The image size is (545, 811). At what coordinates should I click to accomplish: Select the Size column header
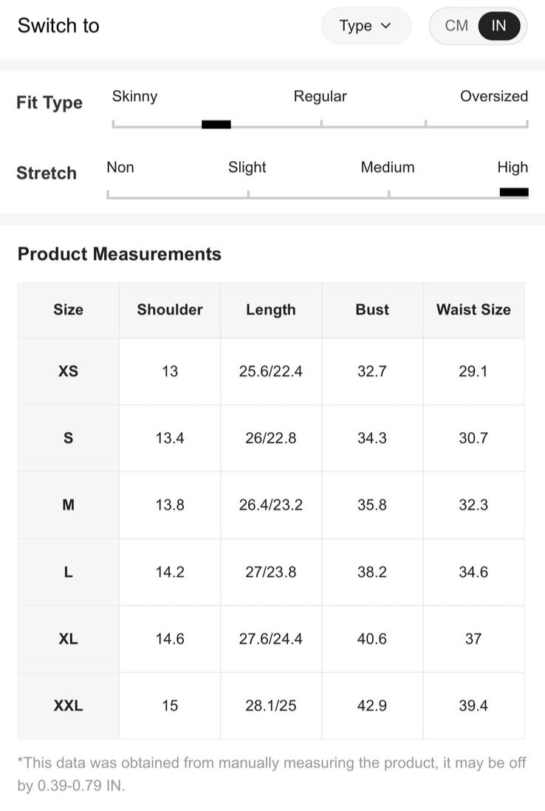click(68, 309)
